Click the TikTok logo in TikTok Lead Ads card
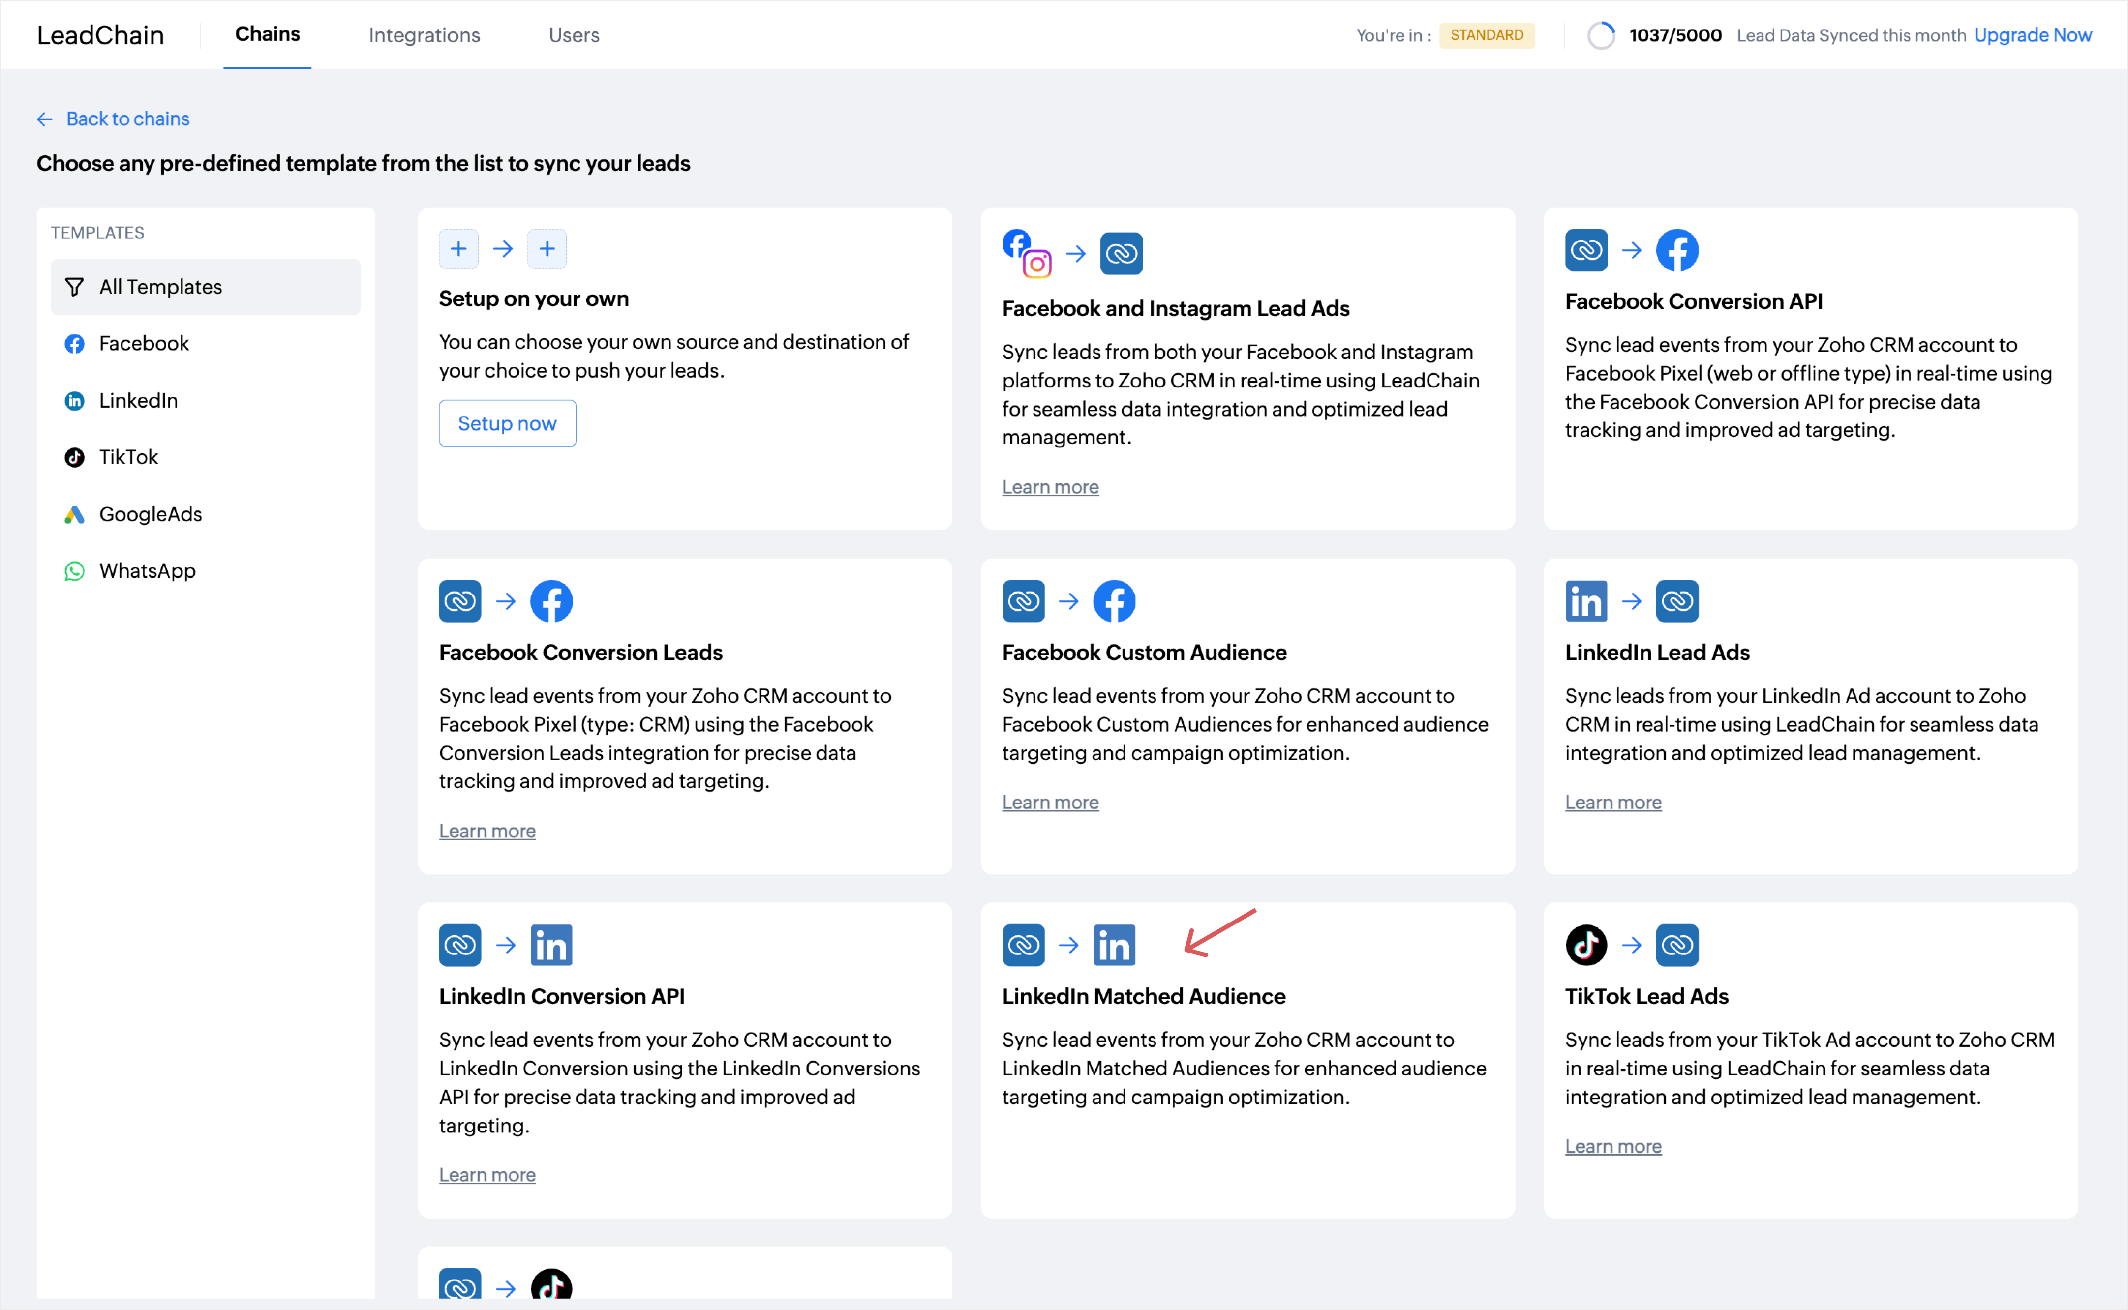 (1585, 944)
